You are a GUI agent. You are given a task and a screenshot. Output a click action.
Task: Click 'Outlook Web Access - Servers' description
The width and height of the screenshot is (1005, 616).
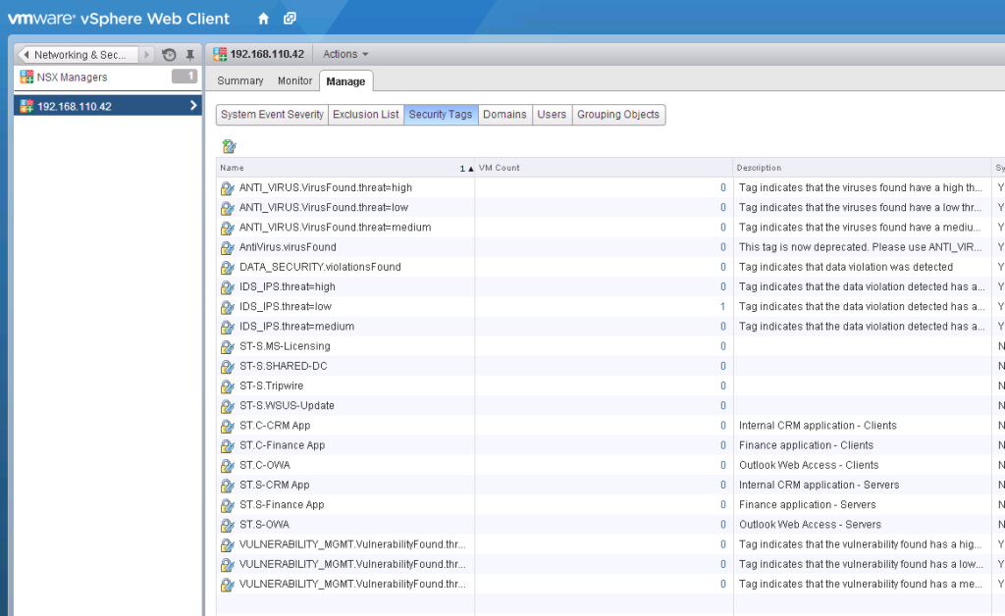pyautogui.click(x=810, y=525)
